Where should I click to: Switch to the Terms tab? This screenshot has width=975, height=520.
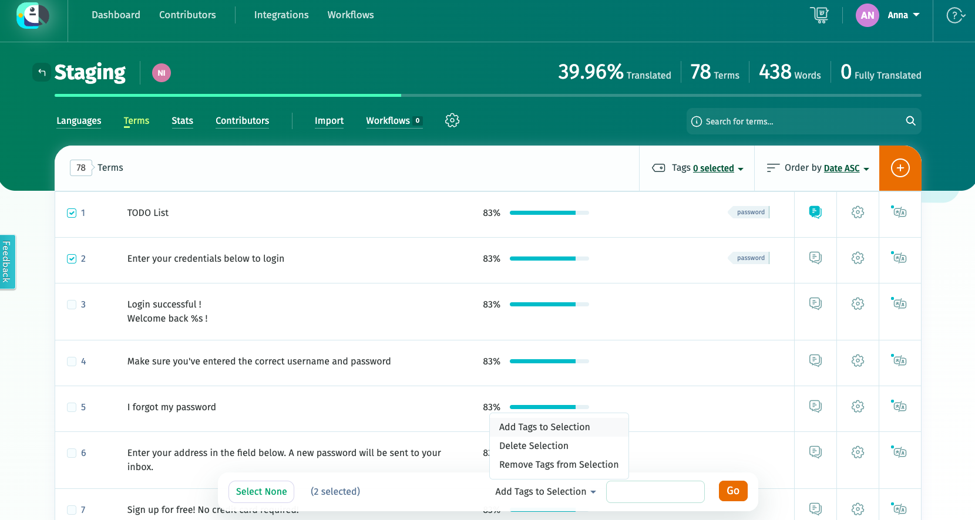click(136, 121)
